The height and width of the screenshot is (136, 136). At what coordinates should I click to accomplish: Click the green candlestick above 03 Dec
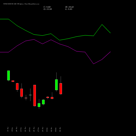56,85
